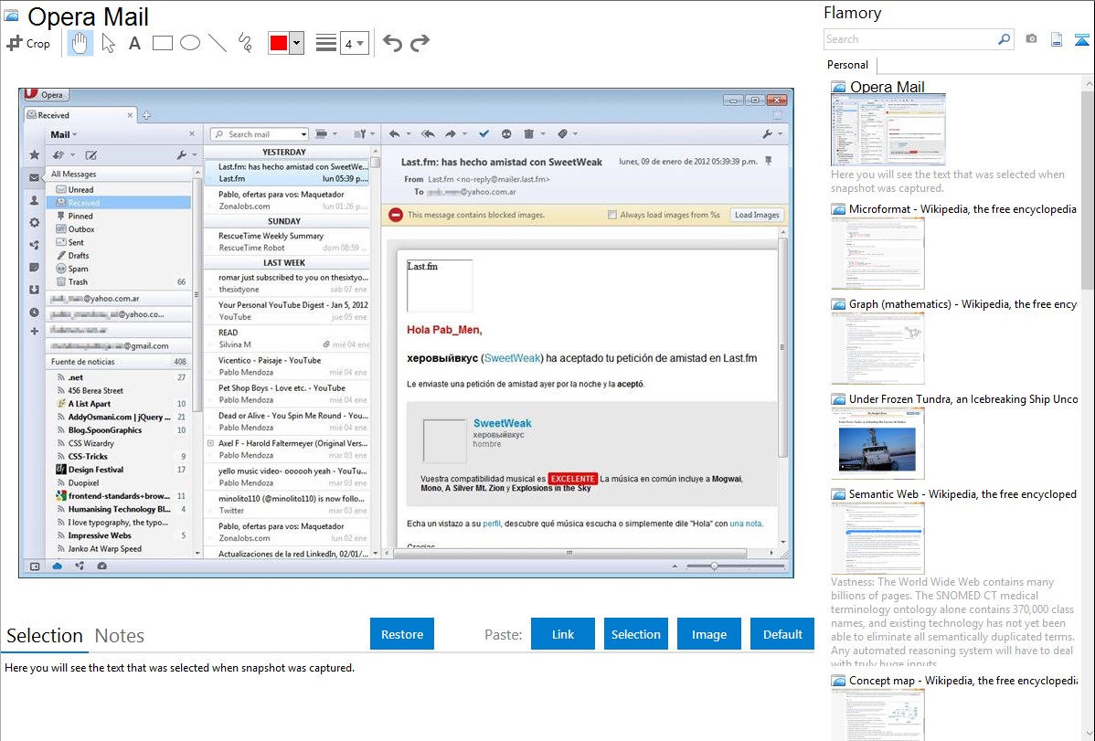The image size is (1095, 741).
Task: Click the Flamory snapshot list scrollbar
Action: click(1088, 188)
